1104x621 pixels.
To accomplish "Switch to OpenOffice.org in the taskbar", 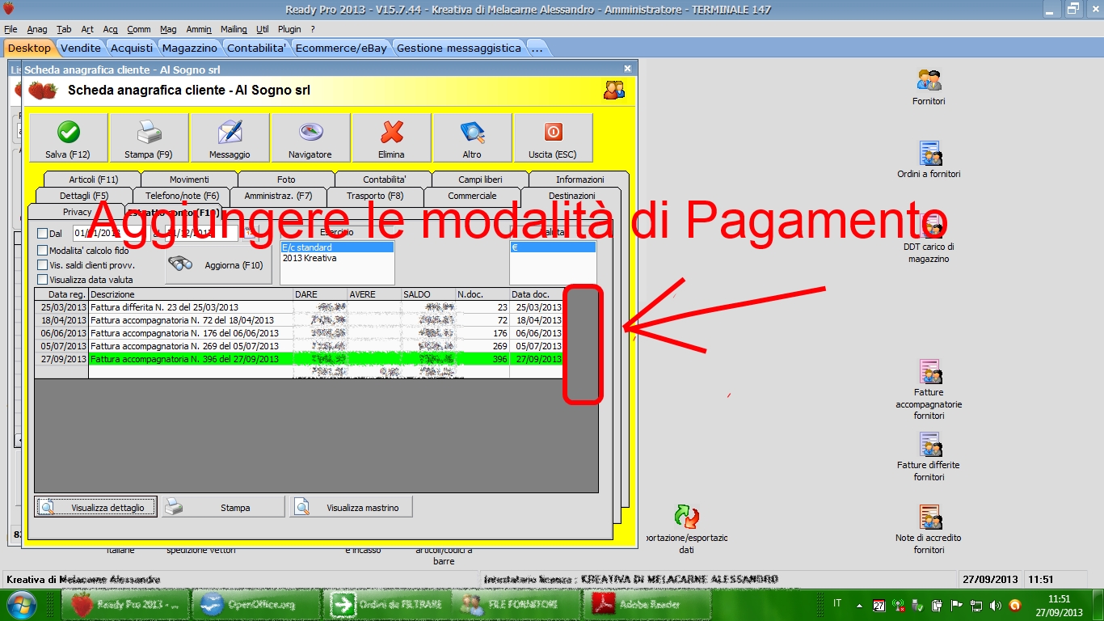I will (x=256, y=604).
